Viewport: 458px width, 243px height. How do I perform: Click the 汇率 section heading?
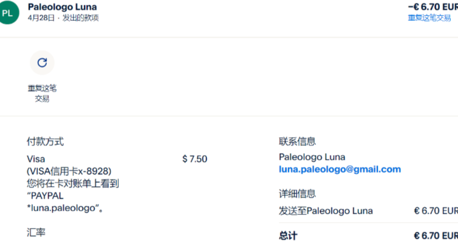(x=36, y=232)
